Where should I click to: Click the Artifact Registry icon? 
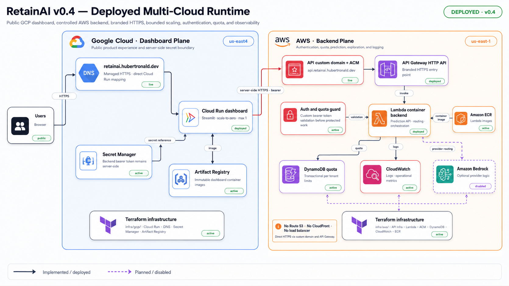point(181,179)
